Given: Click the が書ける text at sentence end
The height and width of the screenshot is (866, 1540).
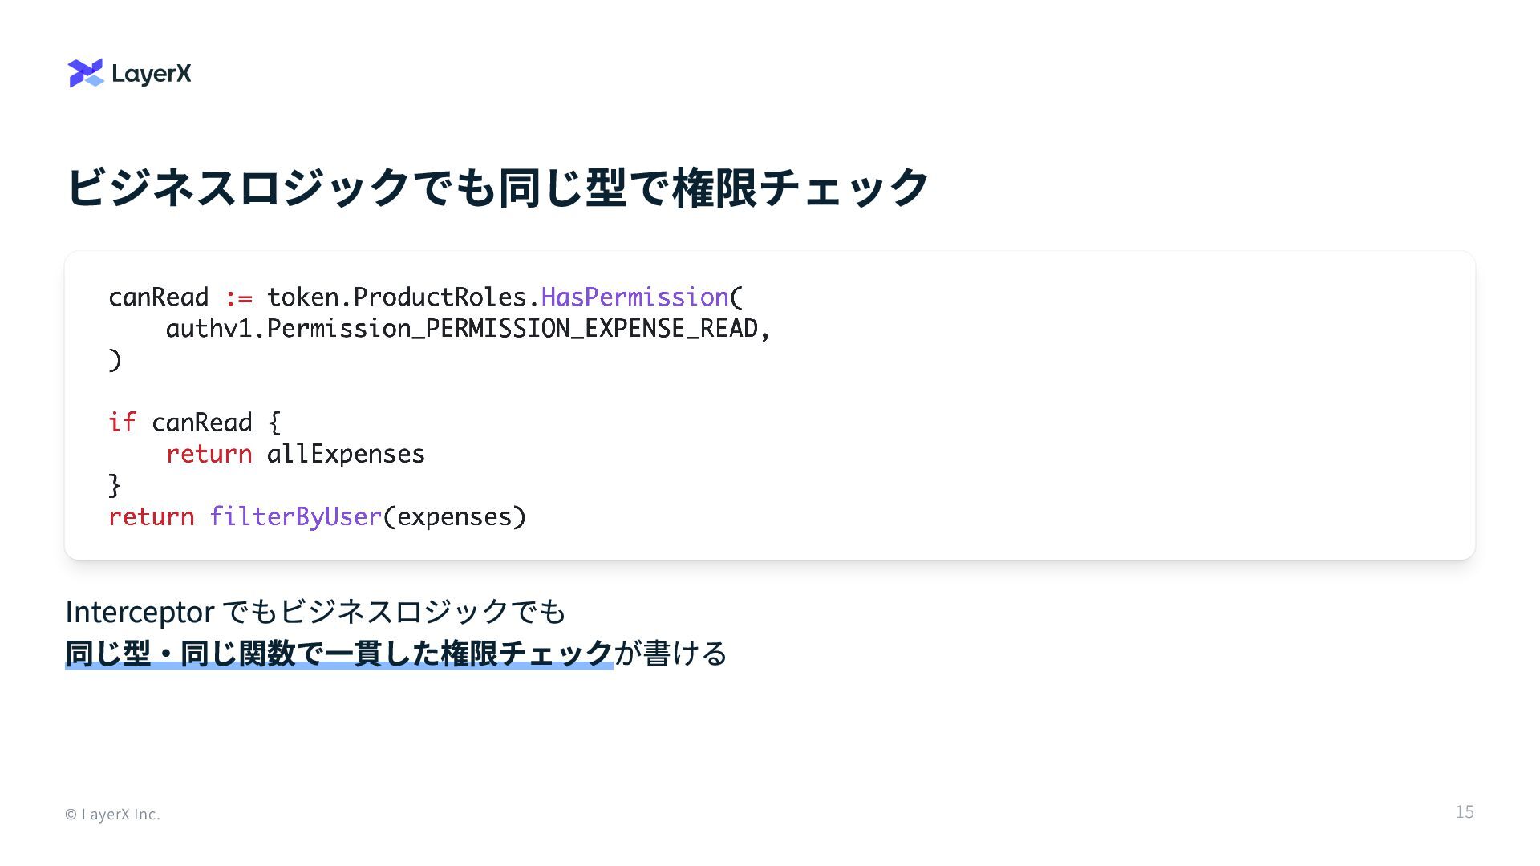Looking at the screenshot, I should pyautogui.click(x=671, y=654).
